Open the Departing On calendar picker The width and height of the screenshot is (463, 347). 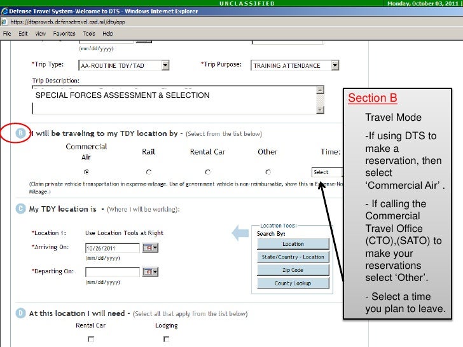click(150, 272)
